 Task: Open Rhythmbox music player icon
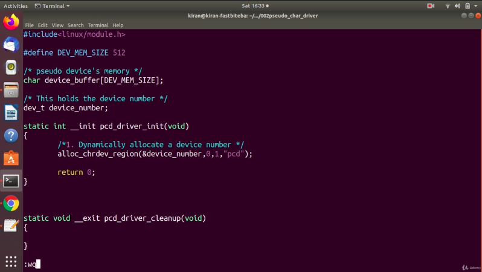11,67
